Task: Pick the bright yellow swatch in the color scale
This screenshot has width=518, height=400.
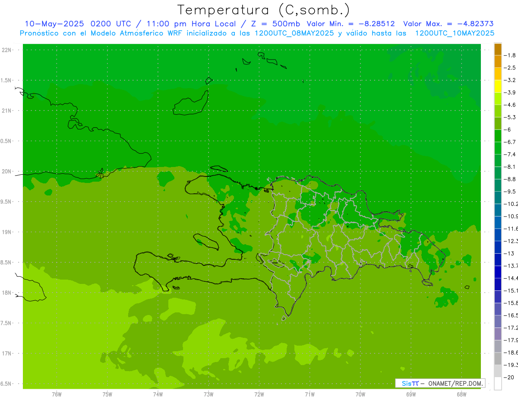Action: [x=498, y=86]
